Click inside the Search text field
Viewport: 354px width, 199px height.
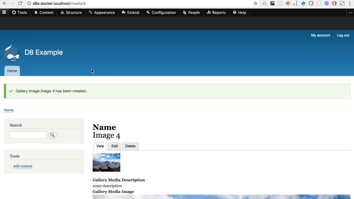[28, 135]
